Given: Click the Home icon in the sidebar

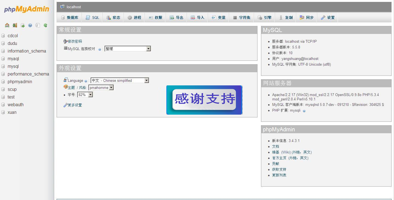Looking at the screenshot, I should coord(7,25).
